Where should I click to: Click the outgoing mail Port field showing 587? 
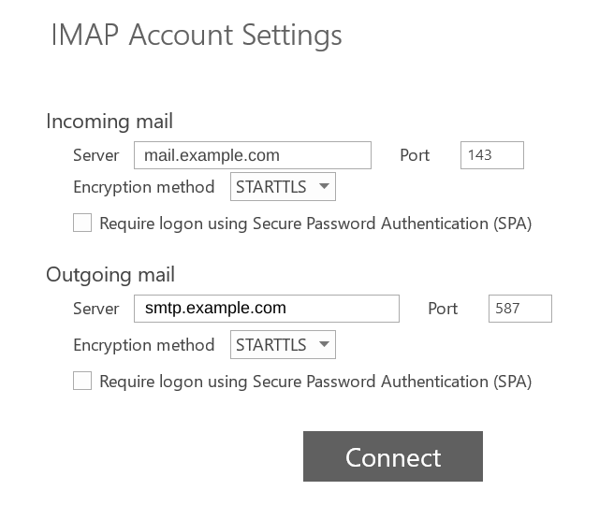coord(519,308)
